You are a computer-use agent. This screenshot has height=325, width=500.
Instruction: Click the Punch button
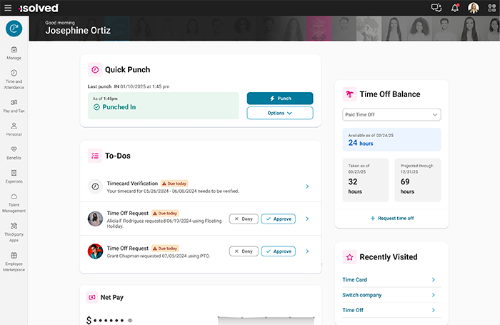pos(280,99)
